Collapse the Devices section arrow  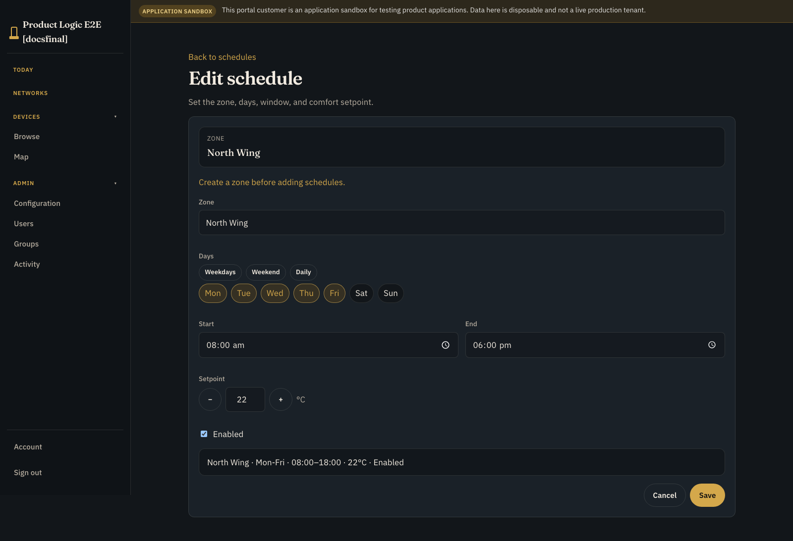point(115,117)
